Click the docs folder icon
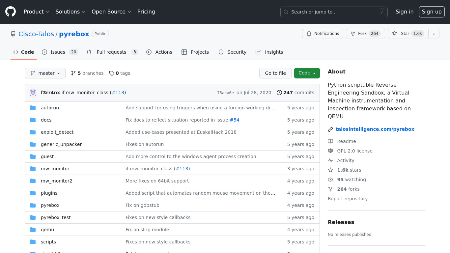This screenshot has width=450, height=253. click(x=33, y=120)
